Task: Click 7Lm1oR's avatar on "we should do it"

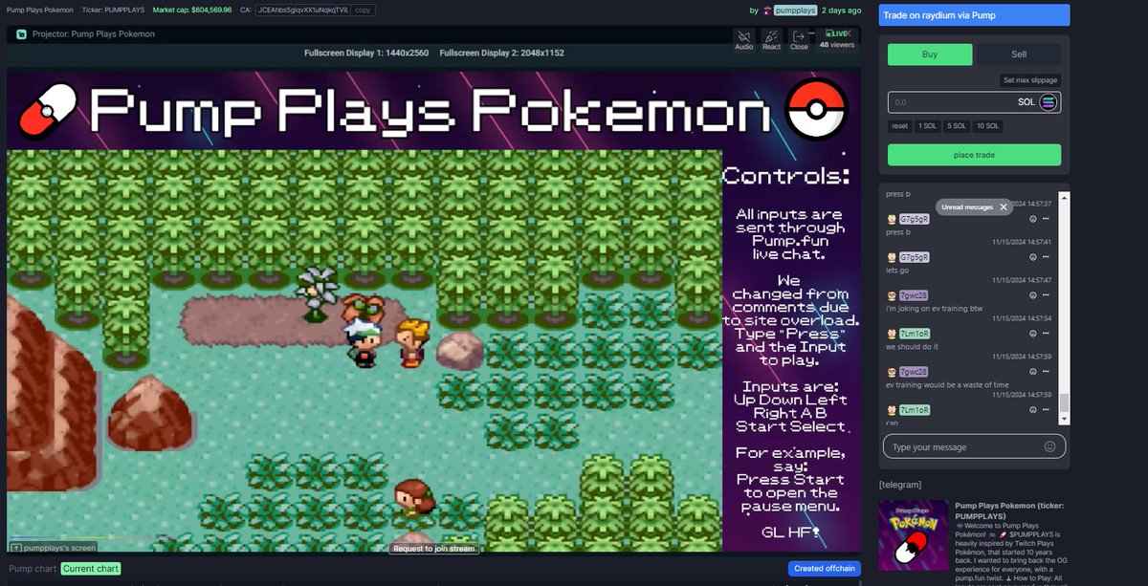Action: coord(892,333)
